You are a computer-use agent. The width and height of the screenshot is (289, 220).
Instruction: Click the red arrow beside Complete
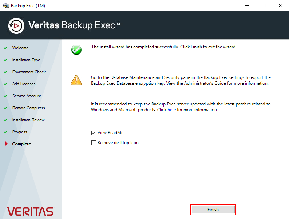(6, 144)
